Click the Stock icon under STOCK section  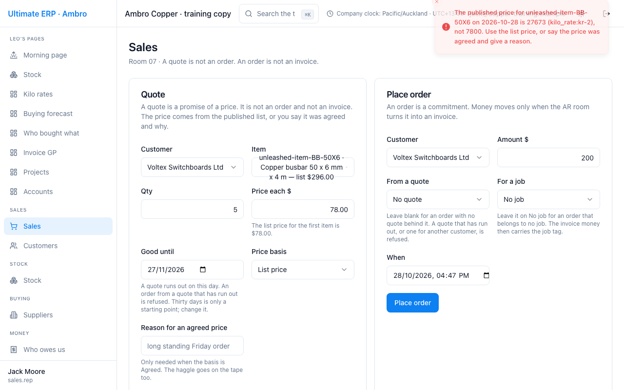point(14,280)
